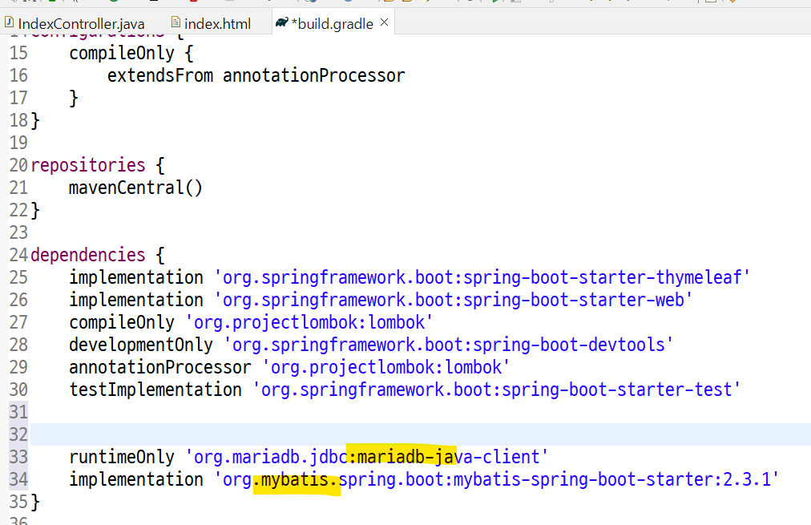Viewport: 811px width, 525px height.
Task: Click the 'org.projectlombok:lombok' string on line 27
Action: point(309,323)
